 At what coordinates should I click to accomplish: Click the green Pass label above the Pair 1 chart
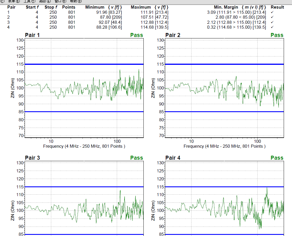tap(137, 35)
